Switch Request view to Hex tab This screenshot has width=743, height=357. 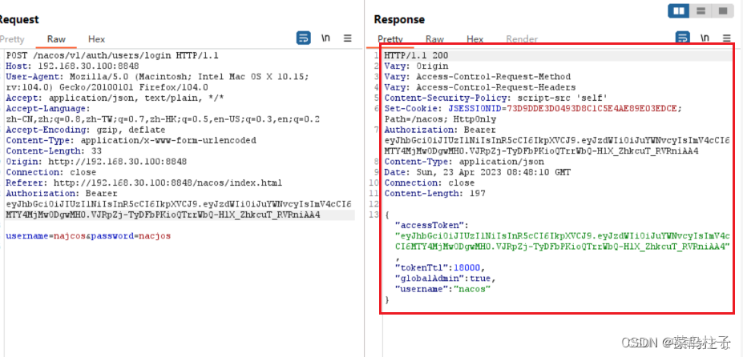(x=97, y=39)
